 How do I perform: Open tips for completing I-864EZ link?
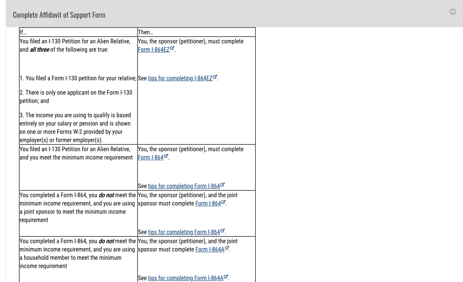[180, 78]
